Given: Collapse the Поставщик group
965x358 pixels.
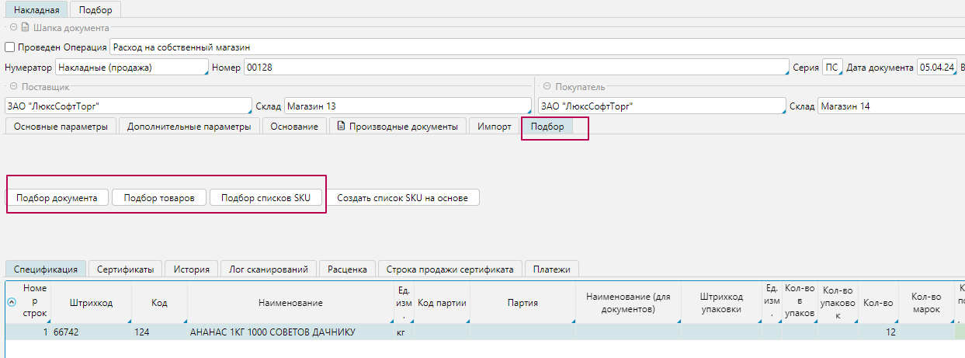Looking at the screenshot, I should point(12,87).
